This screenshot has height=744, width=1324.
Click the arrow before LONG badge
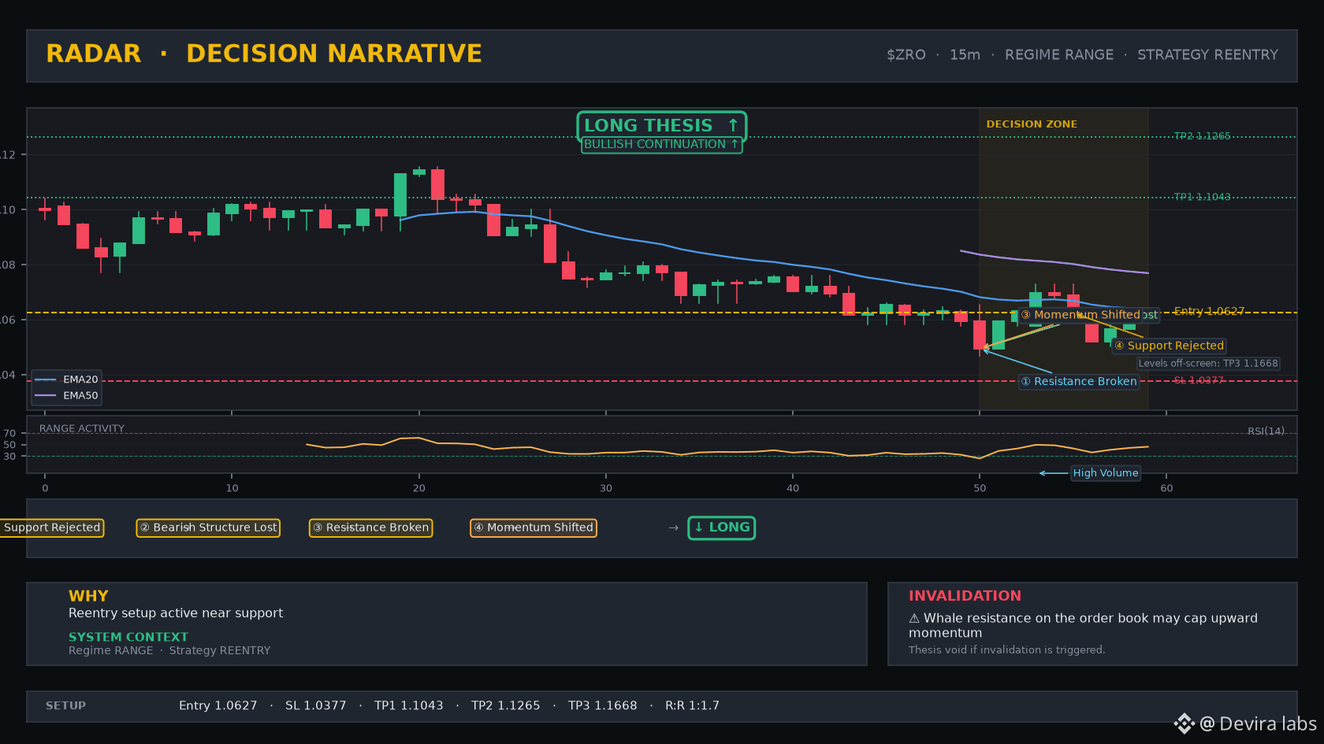(x=673, y=527)
